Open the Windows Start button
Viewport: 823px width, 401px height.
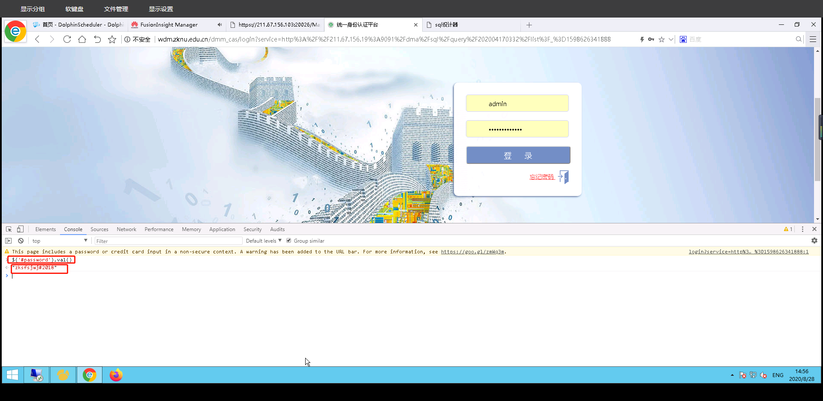[12, 375]
